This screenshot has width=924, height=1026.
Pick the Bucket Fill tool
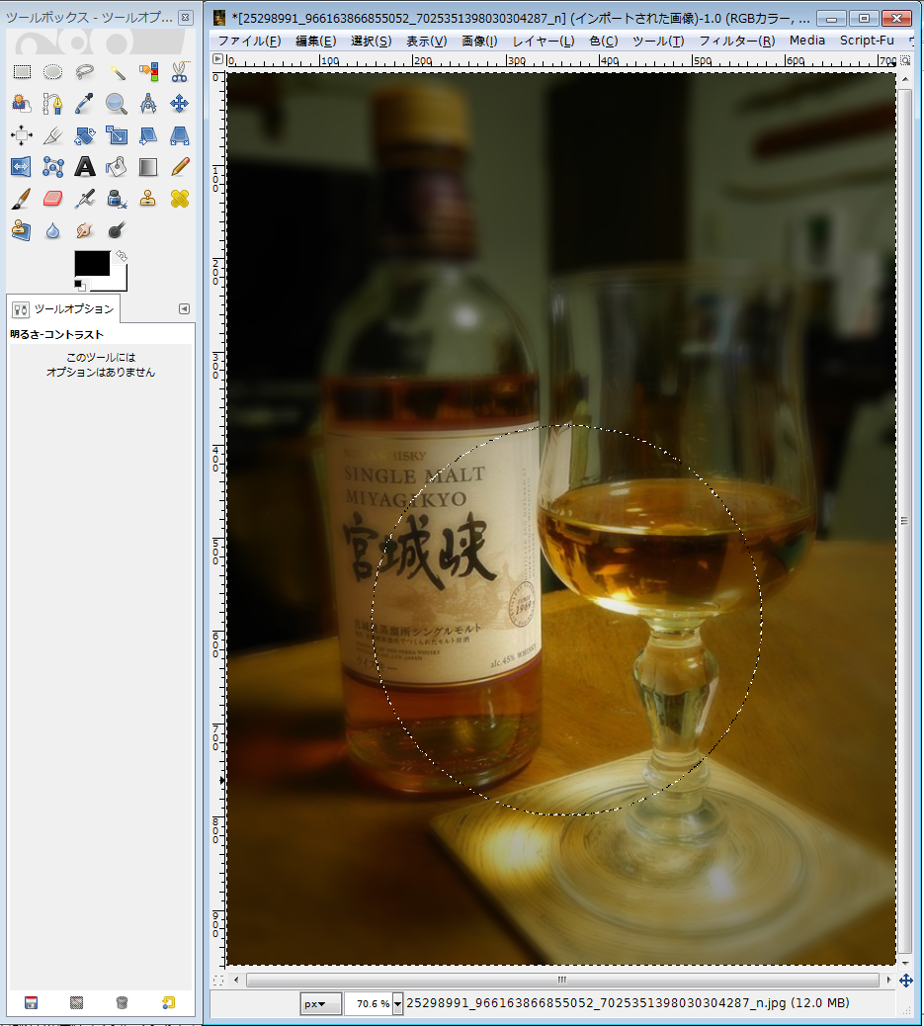pos(117,166)
